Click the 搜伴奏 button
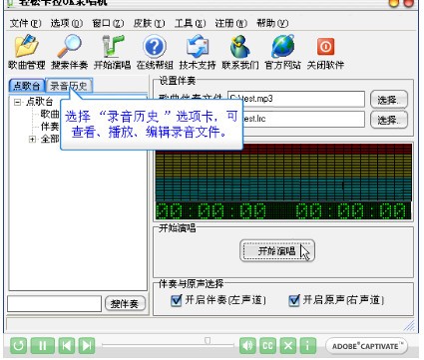The width and height of the screenshot is (424, 360). pos(125,303)
